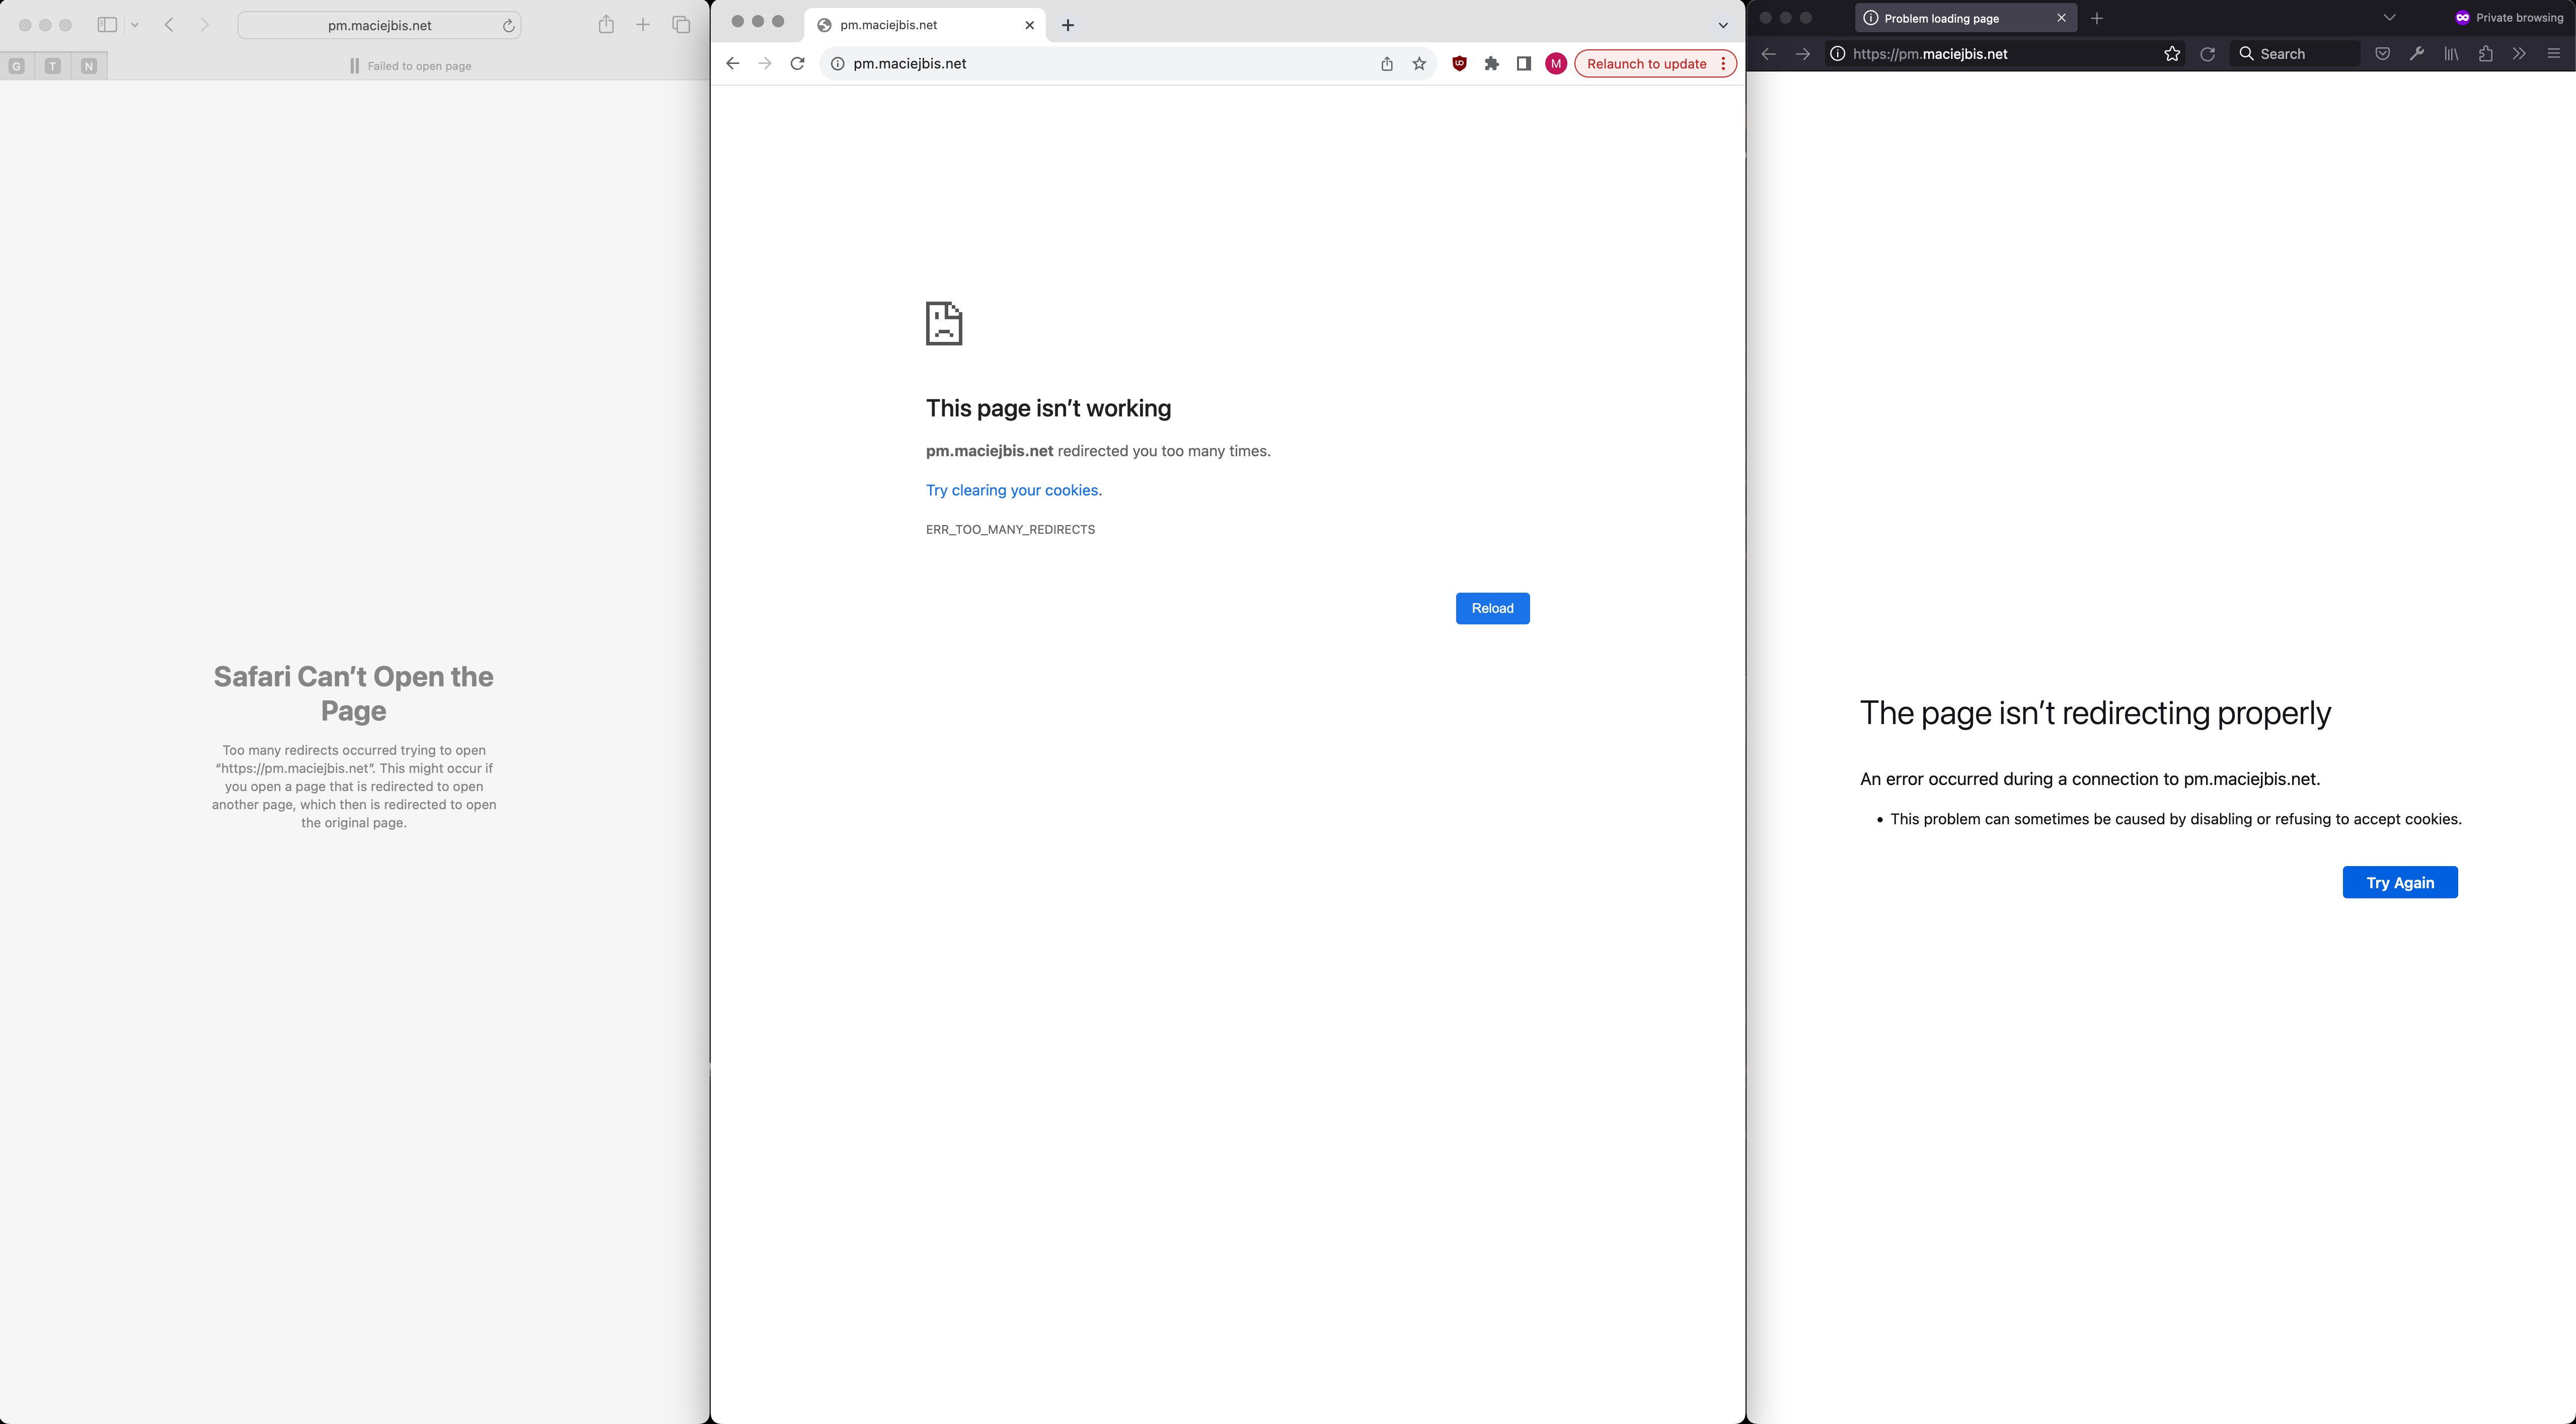This screenshot has height=1424, width=2576.
Task: Open Firefox Pocket save icon
Action: (2382, 54)
